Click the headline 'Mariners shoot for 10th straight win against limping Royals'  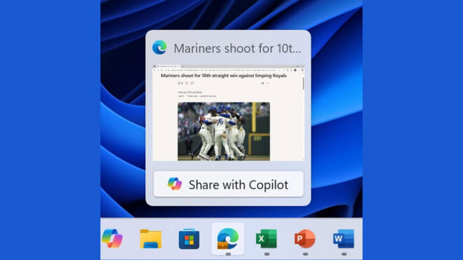tap(224, 76)
